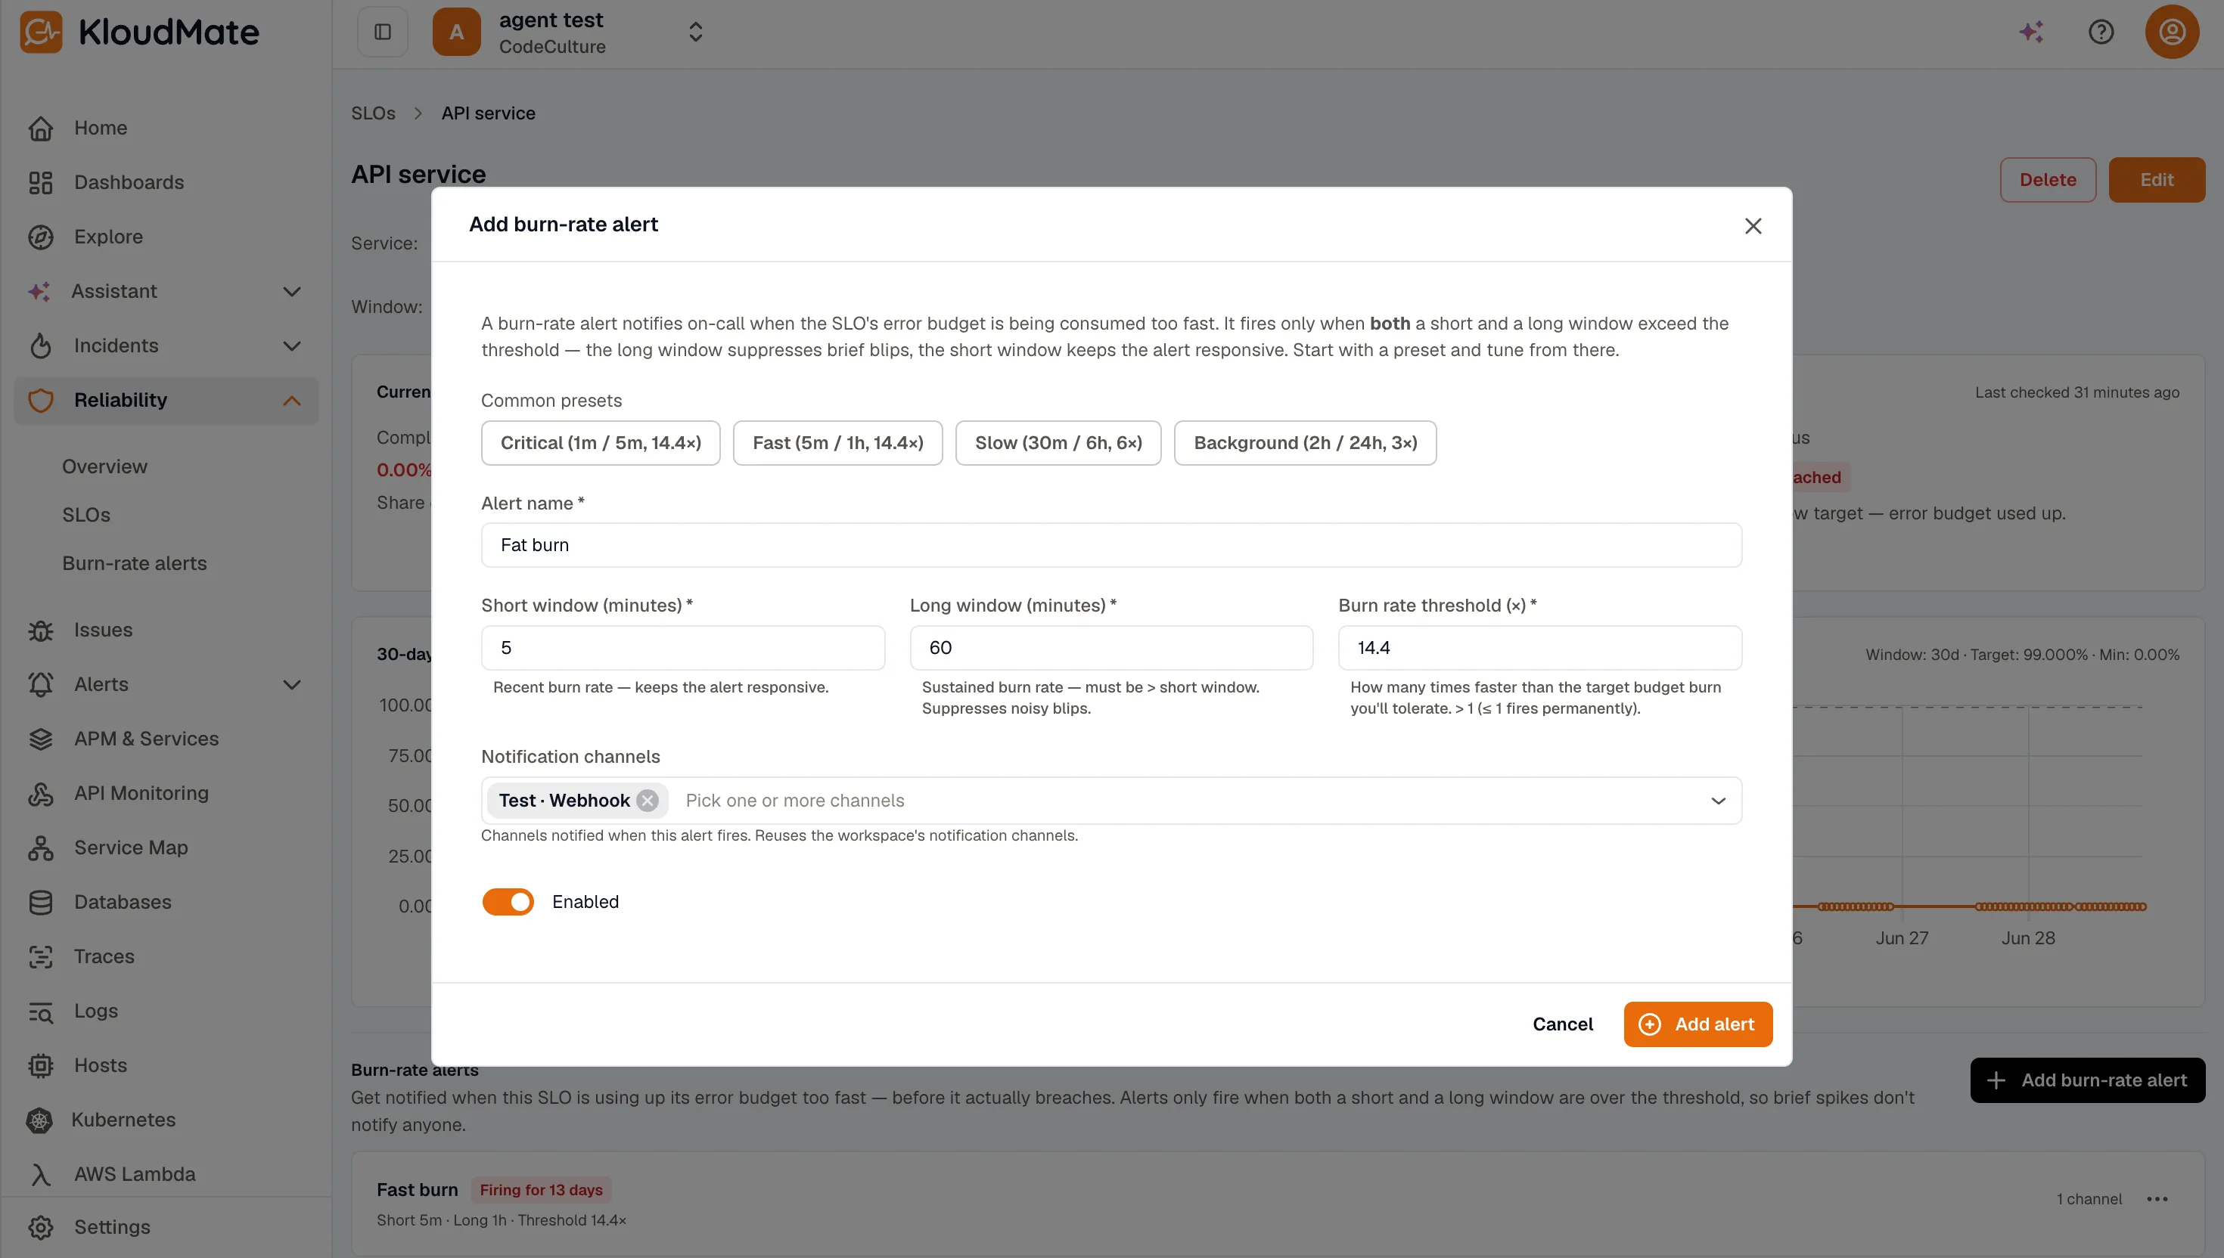Open Explore in sidebar
Screen dimensions: 2224x1258
tap(109, 237)
